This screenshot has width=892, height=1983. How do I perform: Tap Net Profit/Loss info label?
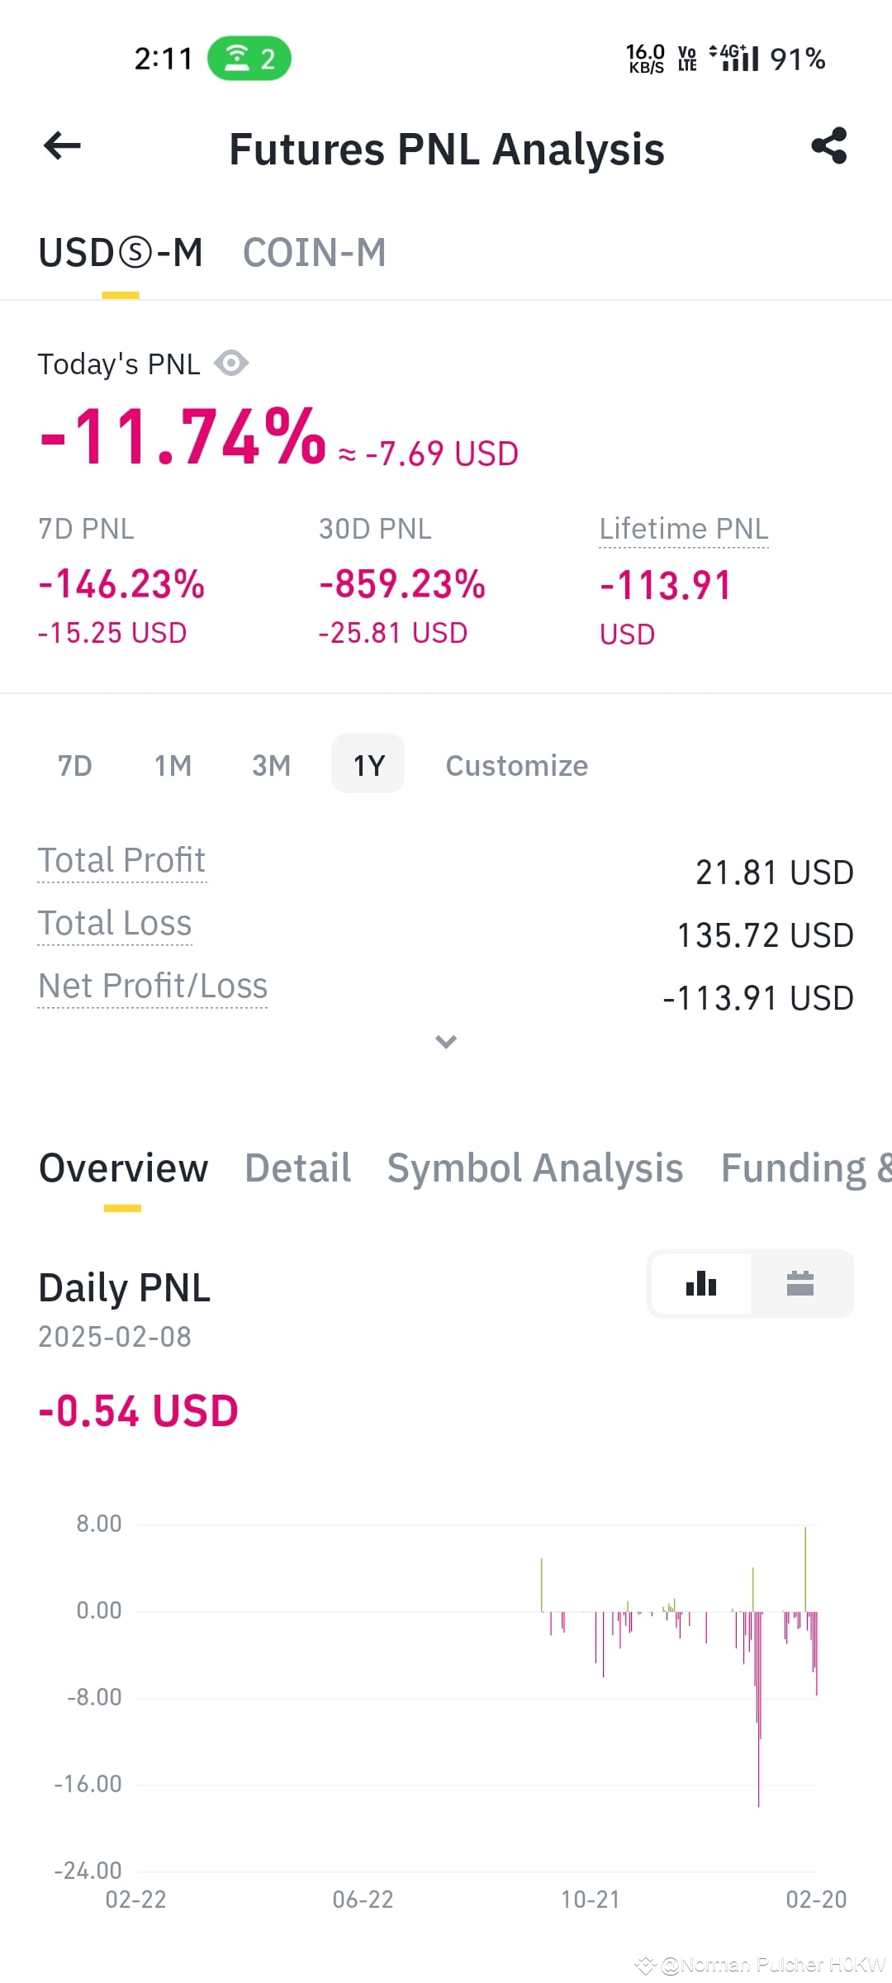tap(153, 987)
